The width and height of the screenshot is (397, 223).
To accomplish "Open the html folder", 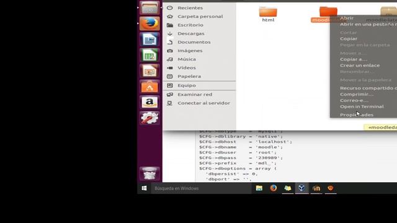I will click(268, 14).
